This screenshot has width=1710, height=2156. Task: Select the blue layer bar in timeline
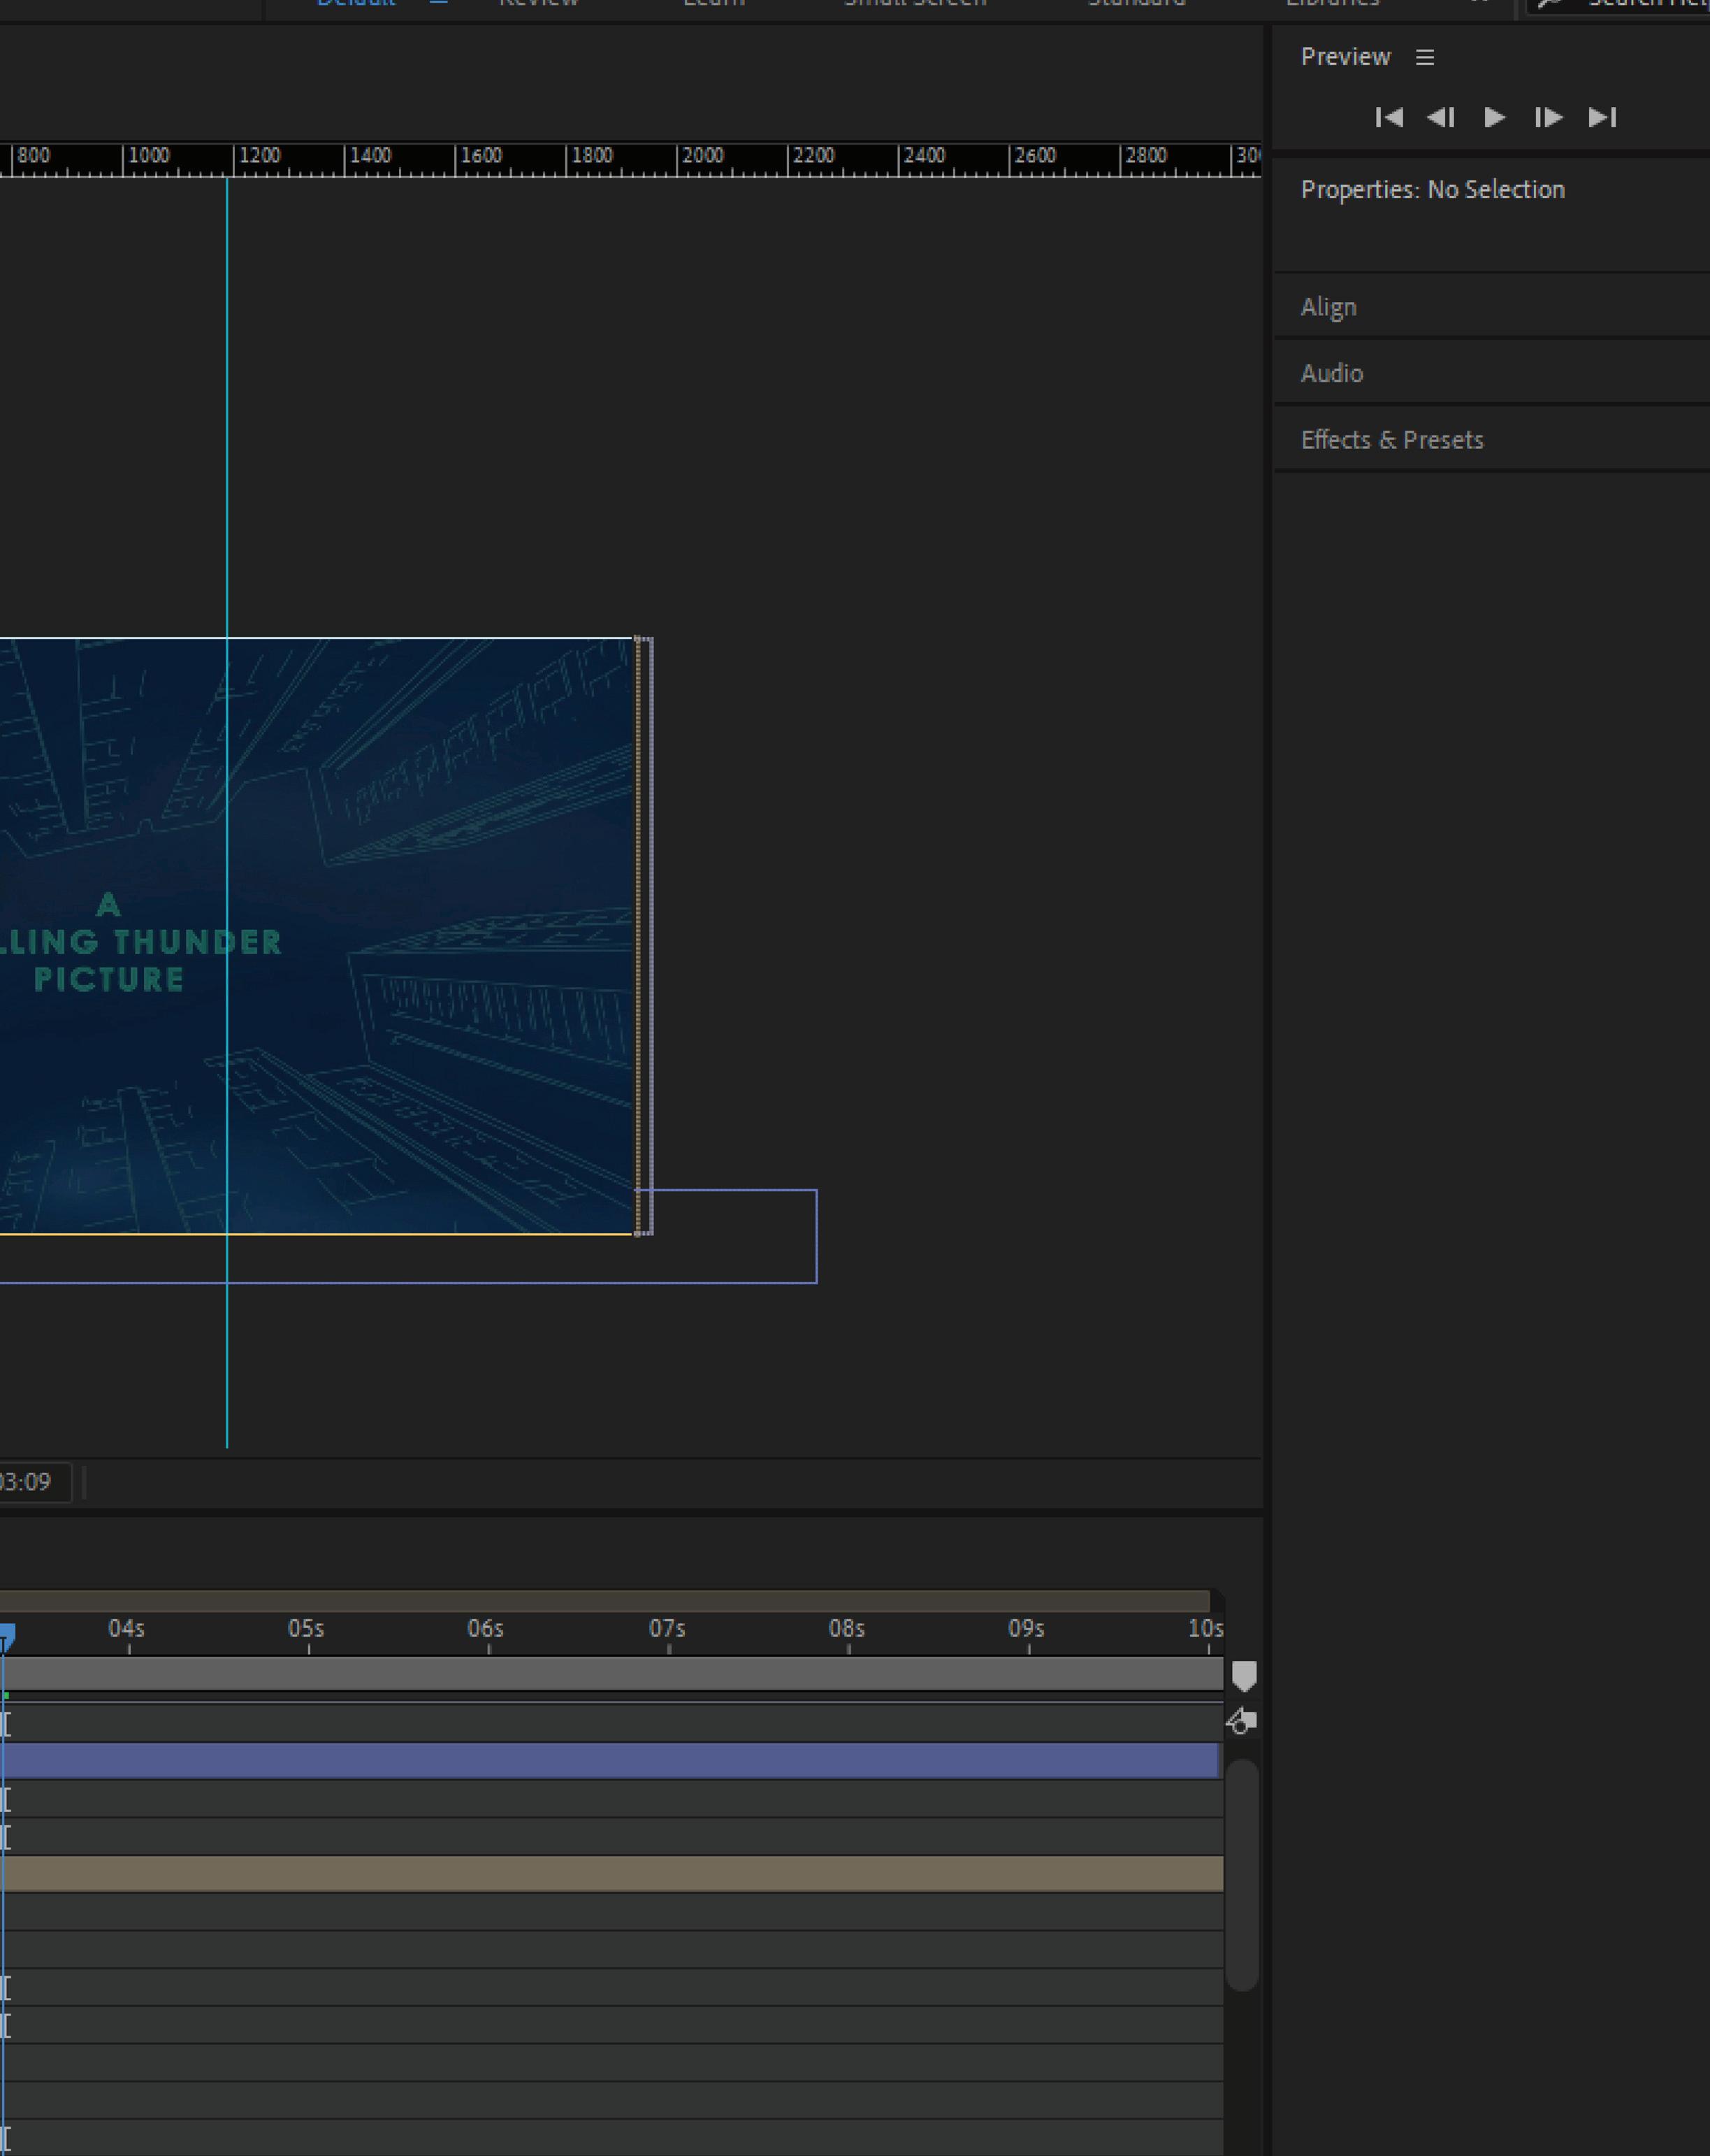pos(609,1761)
